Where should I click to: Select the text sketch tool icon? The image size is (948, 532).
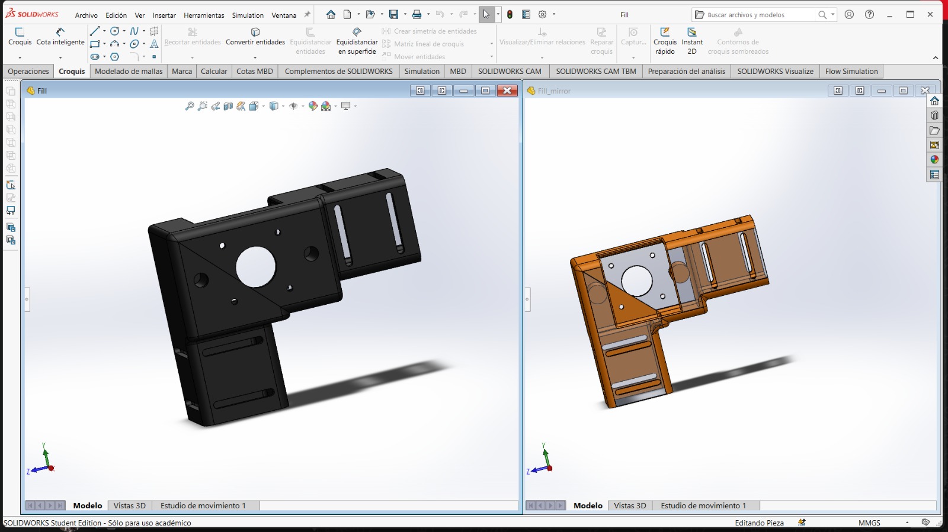pyautogui.click(x=154, y=44)
